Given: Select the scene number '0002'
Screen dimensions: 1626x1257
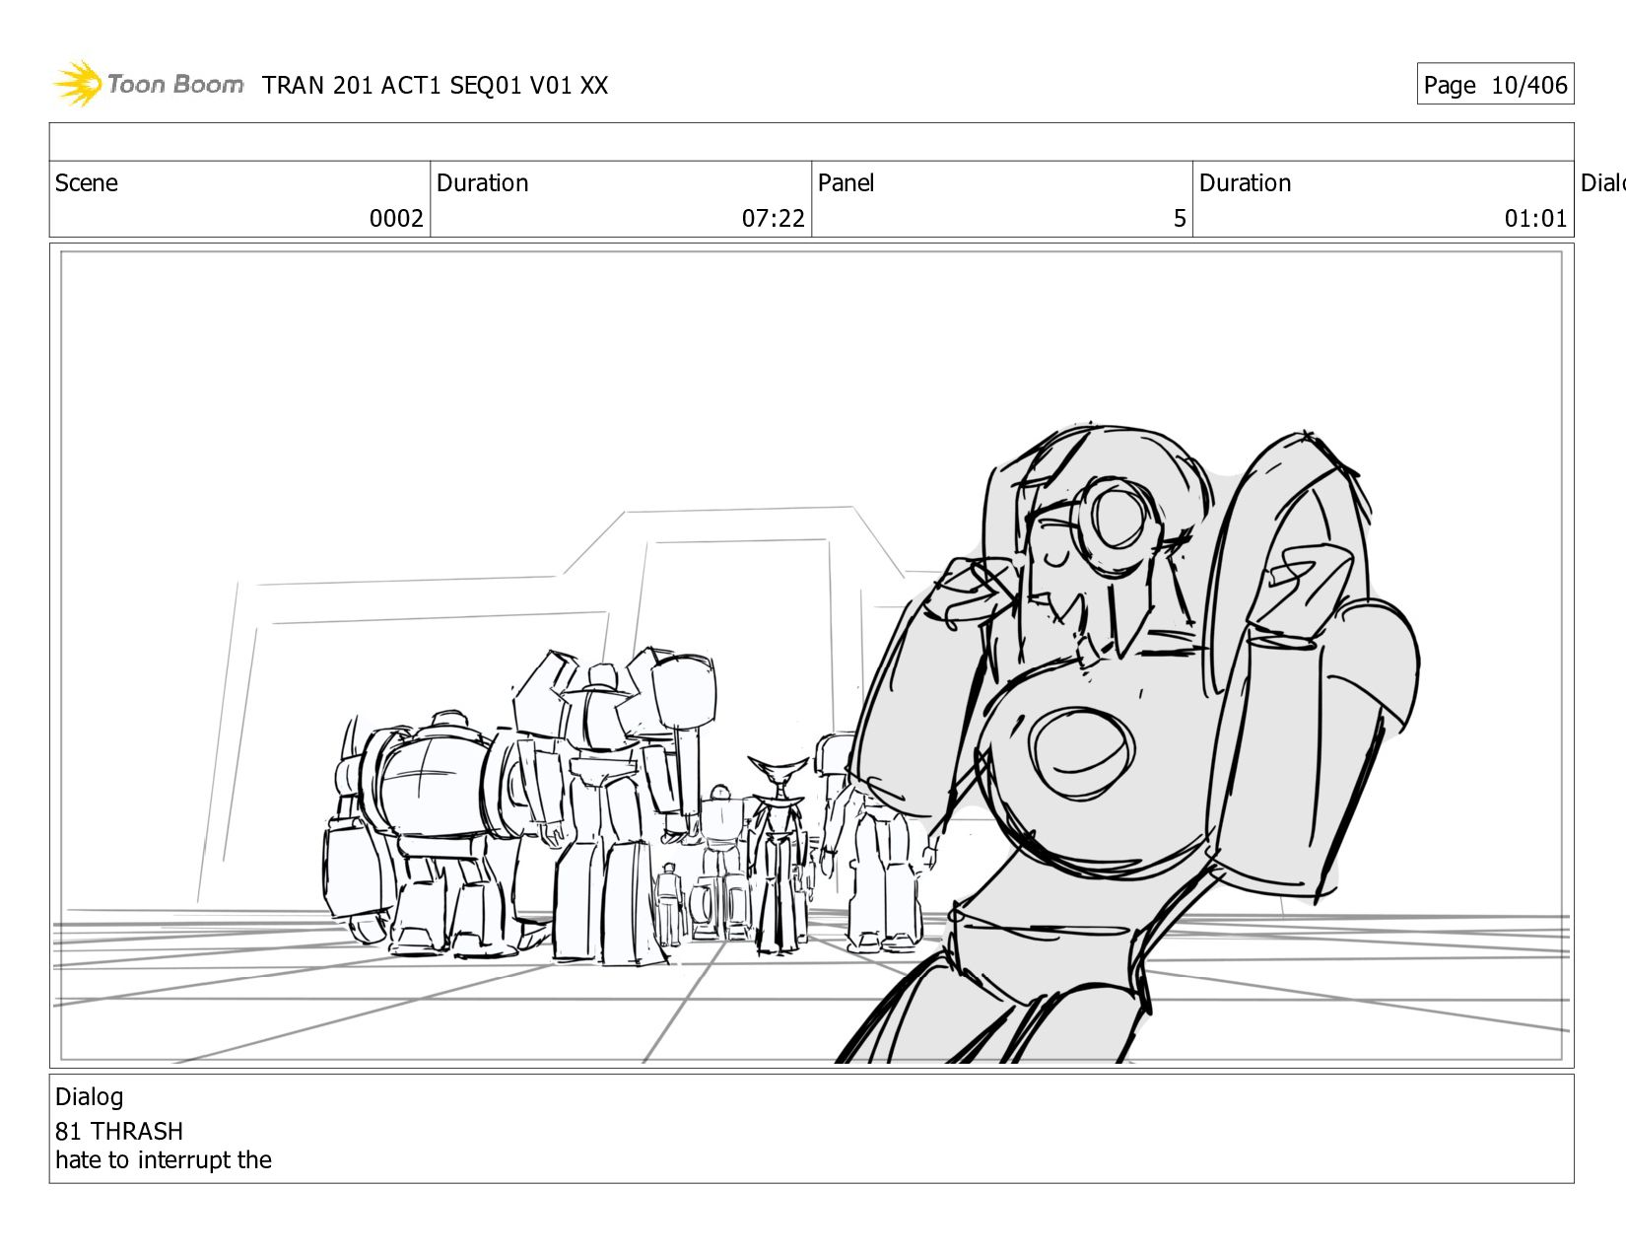Looking at the screenshot, I should (x=396, y=219).
